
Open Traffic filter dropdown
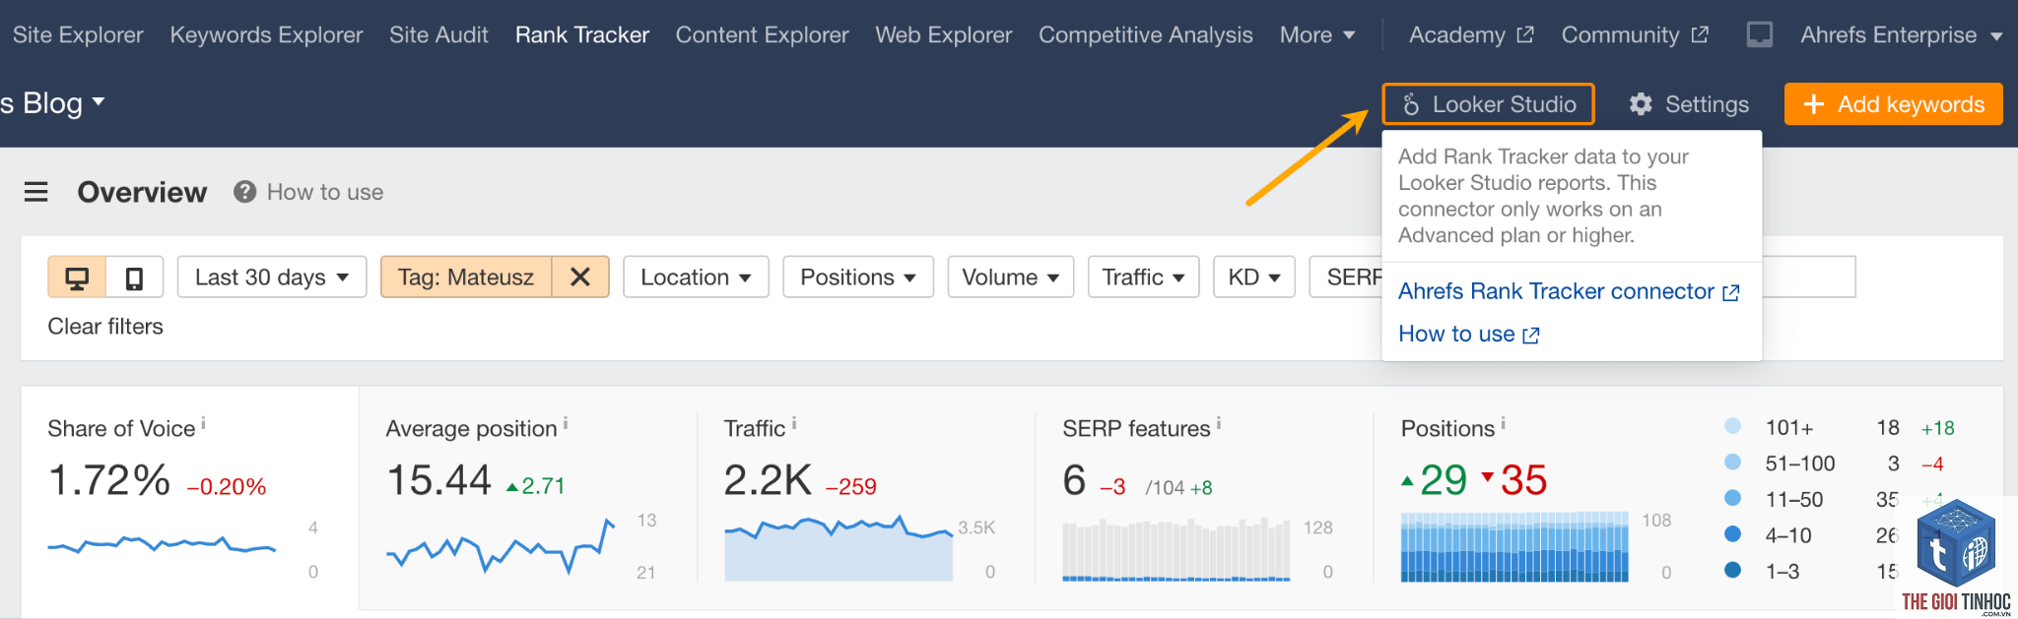(1143, 278)
